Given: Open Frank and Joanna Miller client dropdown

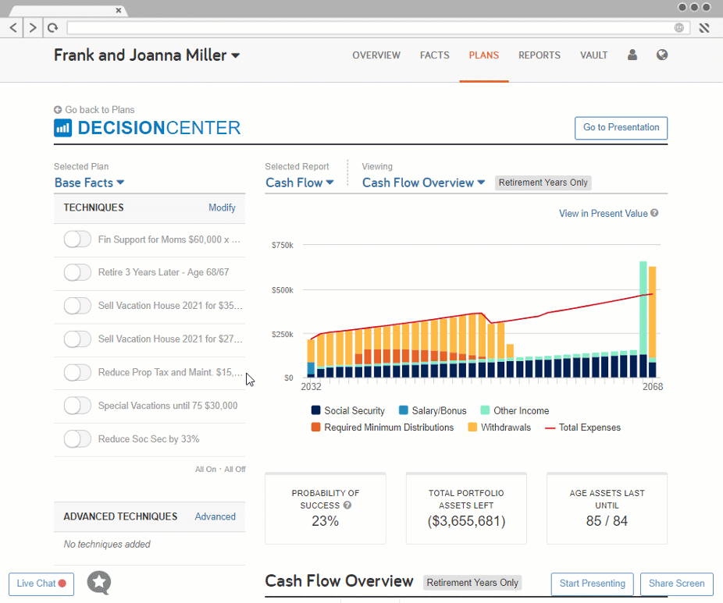Looking at the screenshot, I should coord(147,55).
